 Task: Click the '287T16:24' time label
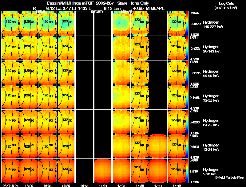point(10,185)
